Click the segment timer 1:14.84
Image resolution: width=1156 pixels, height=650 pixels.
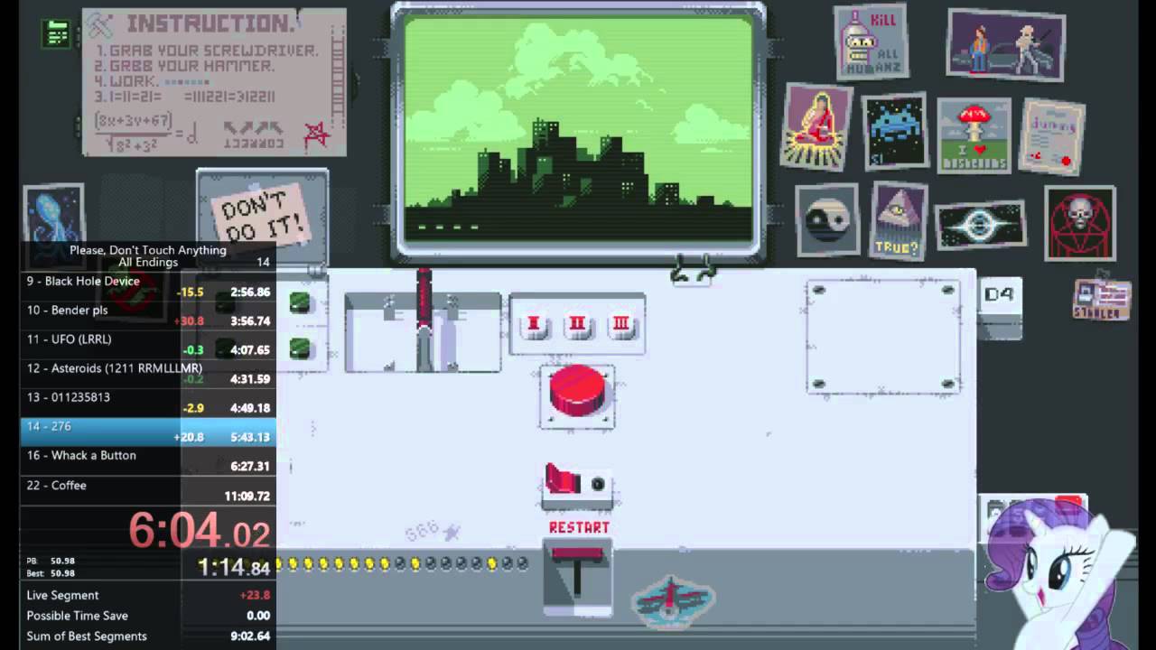click(x=234, y=567)
